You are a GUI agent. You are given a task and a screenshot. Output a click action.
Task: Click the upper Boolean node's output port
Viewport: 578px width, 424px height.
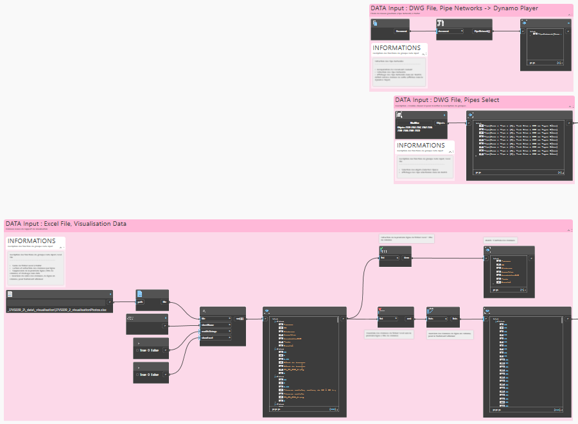coord(165,350)
